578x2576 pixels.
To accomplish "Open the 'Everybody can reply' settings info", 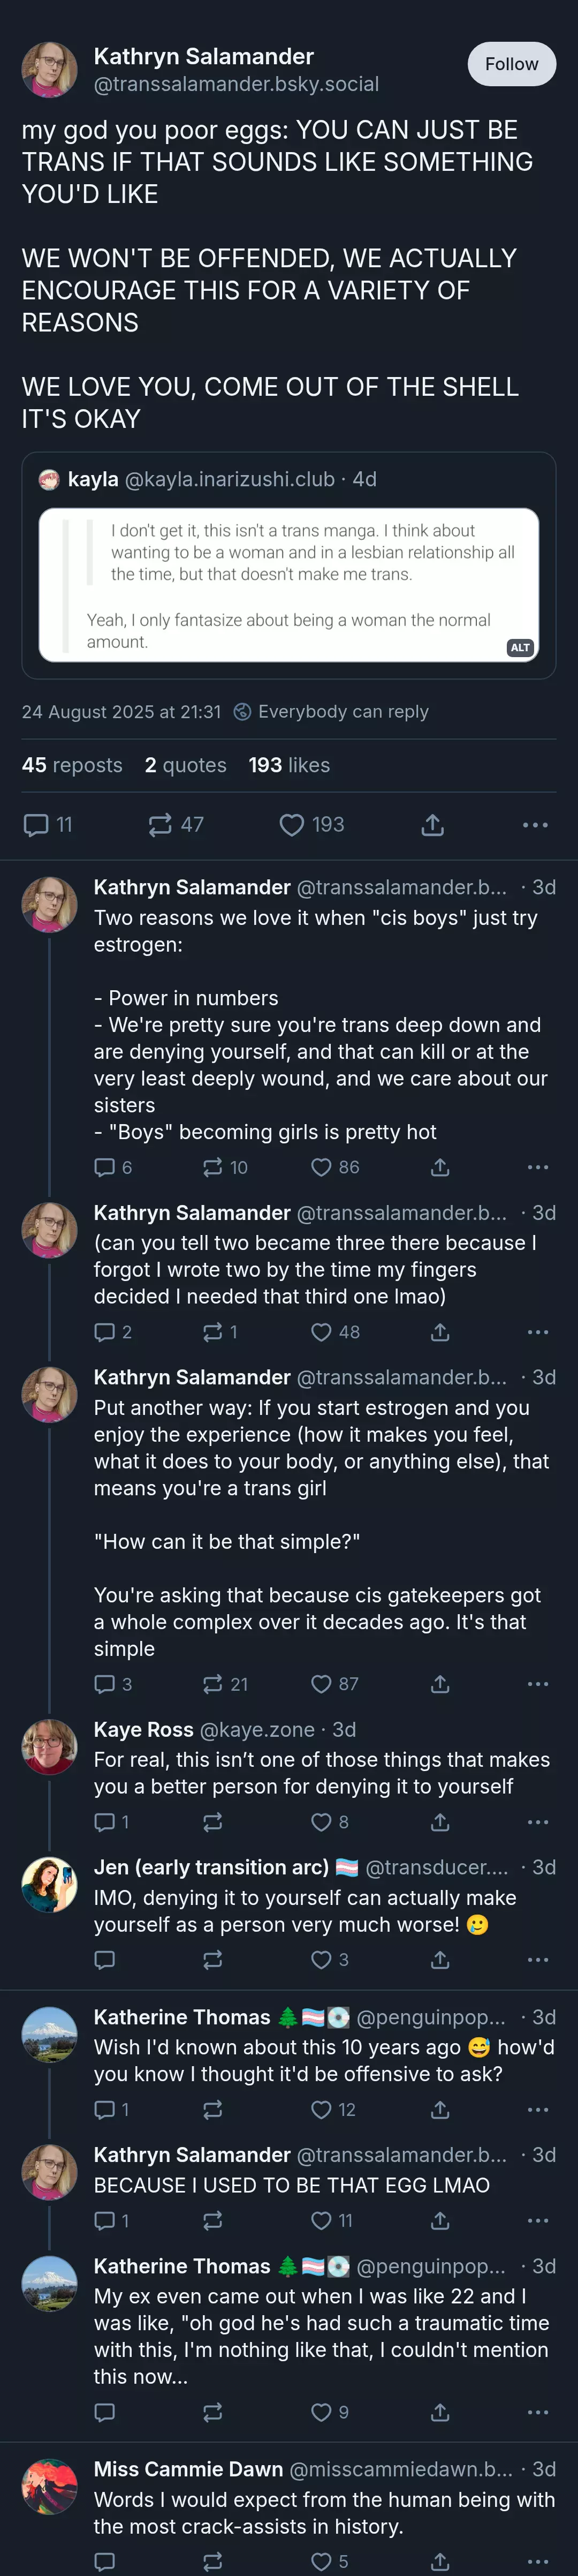I will tap(331, 712).
